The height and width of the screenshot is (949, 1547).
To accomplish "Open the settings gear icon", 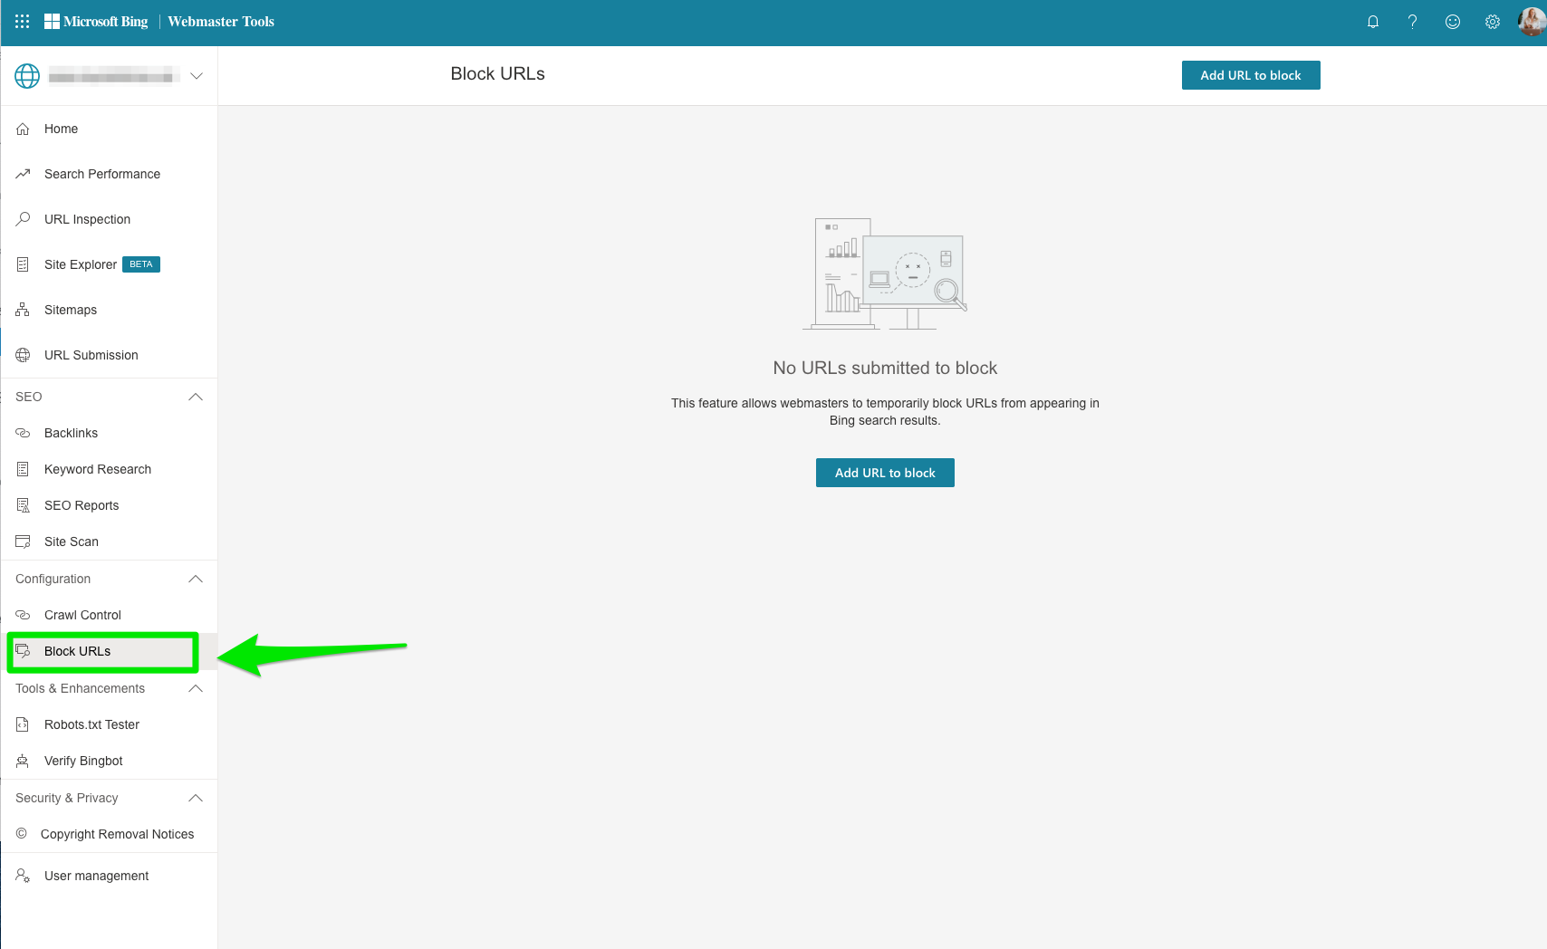I will tap(1492, 21).
